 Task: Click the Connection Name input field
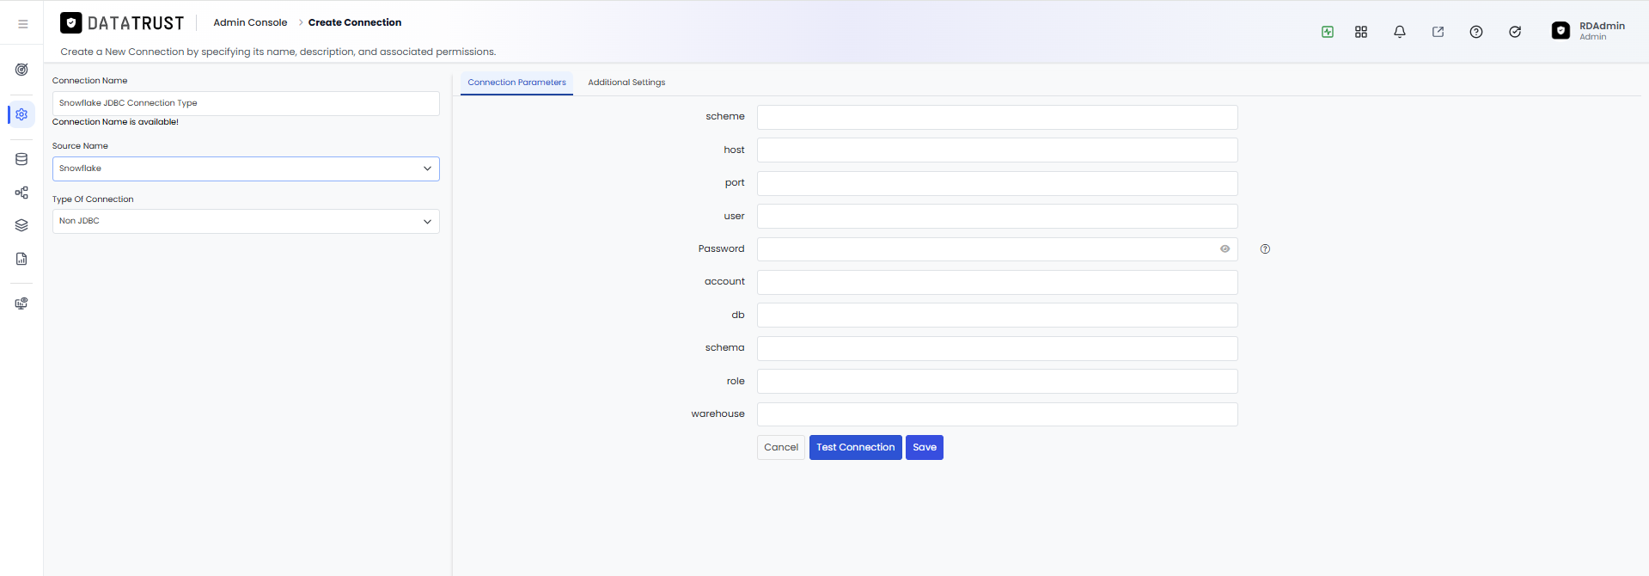(246, 103)
